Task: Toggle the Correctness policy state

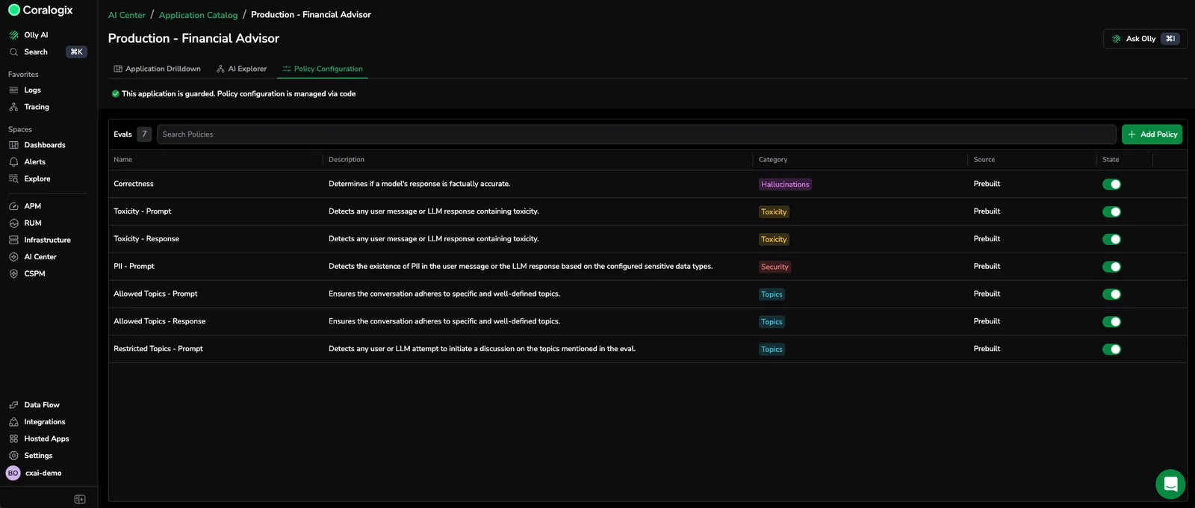Action: click(x=1111, y=185)
